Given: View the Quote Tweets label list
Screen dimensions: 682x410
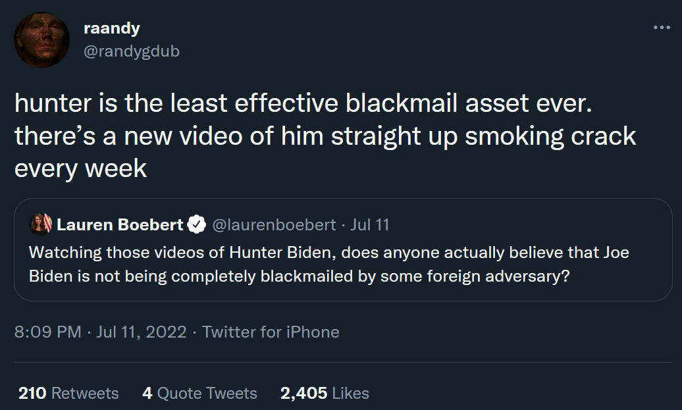Looking at the screenshot, I should point(207,394).
